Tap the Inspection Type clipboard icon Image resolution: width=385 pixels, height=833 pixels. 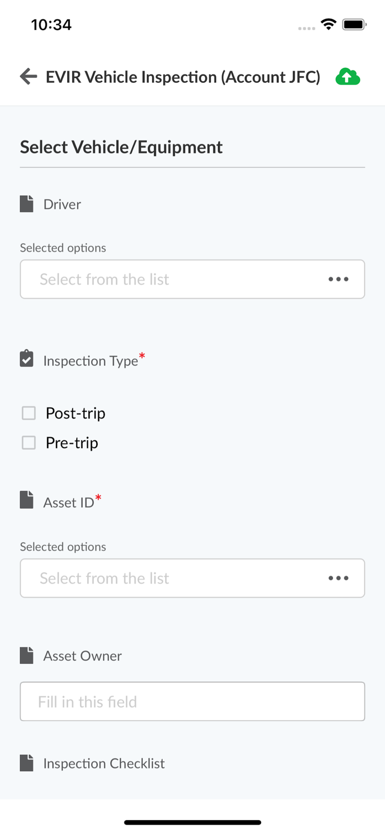(27, 359)
